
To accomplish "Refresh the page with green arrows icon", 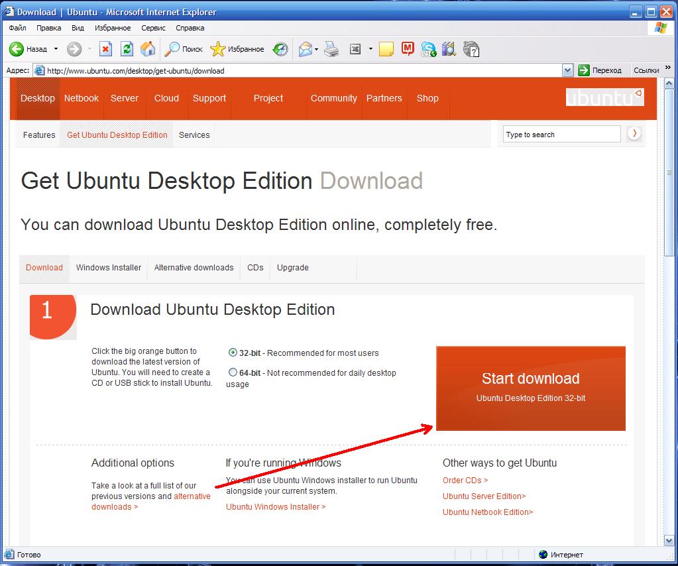I will click(127, 49).
